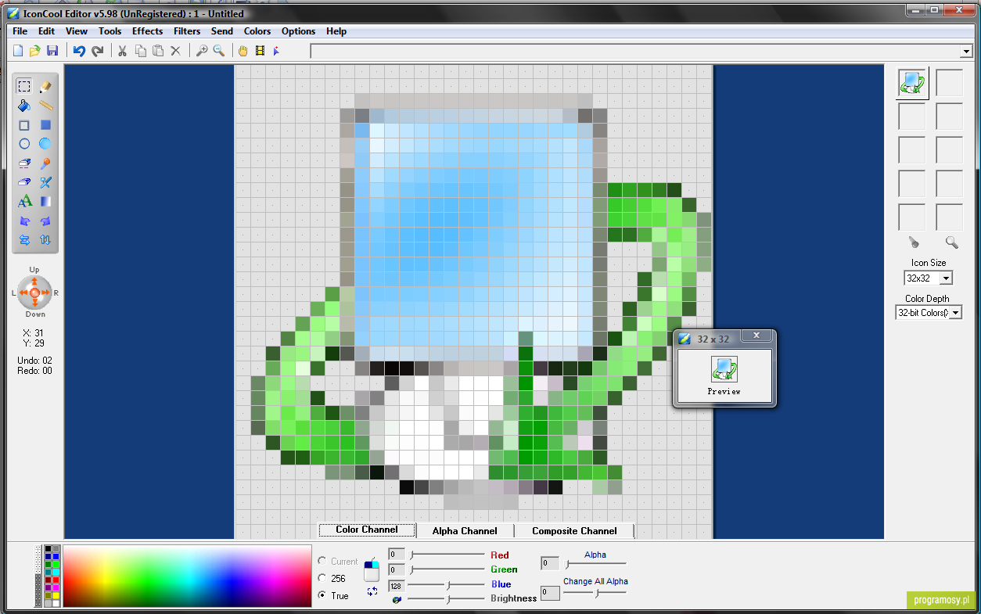Open the Send menu
981x614 pixels.
(222, 31)
